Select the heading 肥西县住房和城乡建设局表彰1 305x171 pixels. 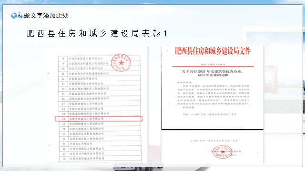pyautogui.click(x=97, y=33)
